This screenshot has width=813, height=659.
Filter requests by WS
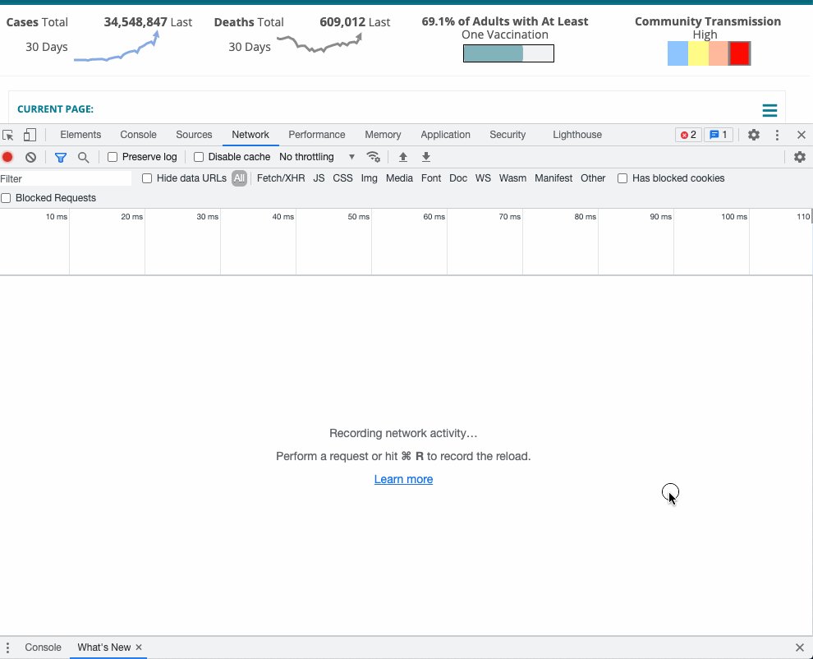483,178
